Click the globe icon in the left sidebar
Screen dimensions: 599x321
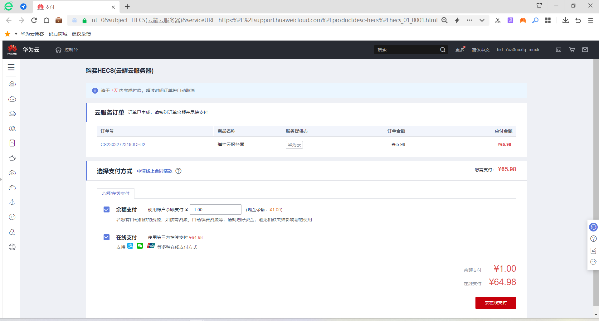pyautogui.click(x=12, y=247)
